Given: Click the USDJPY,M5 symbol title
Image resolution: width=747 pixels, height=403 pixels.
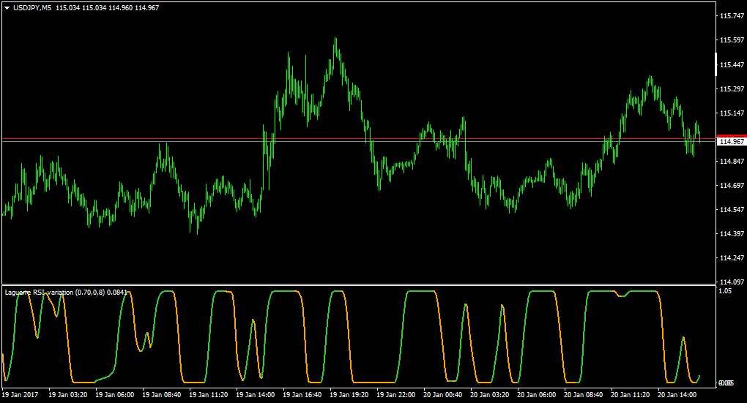Looking at the screenshot, I should point(33,8).
